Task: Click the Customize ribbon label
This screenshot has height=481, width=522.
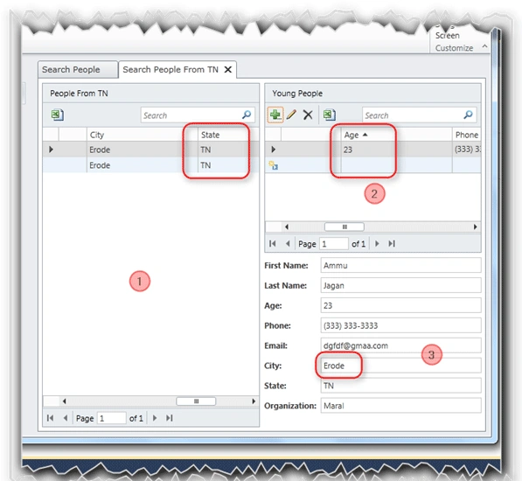Action: 454,48
